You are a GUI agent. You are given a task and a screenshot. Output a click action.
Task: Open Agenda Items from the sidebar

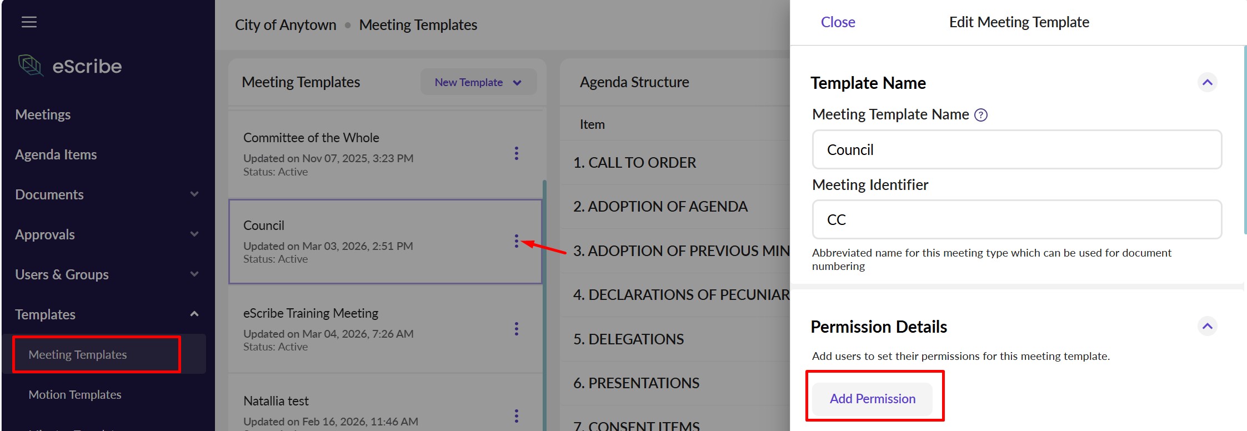point(56,154)
